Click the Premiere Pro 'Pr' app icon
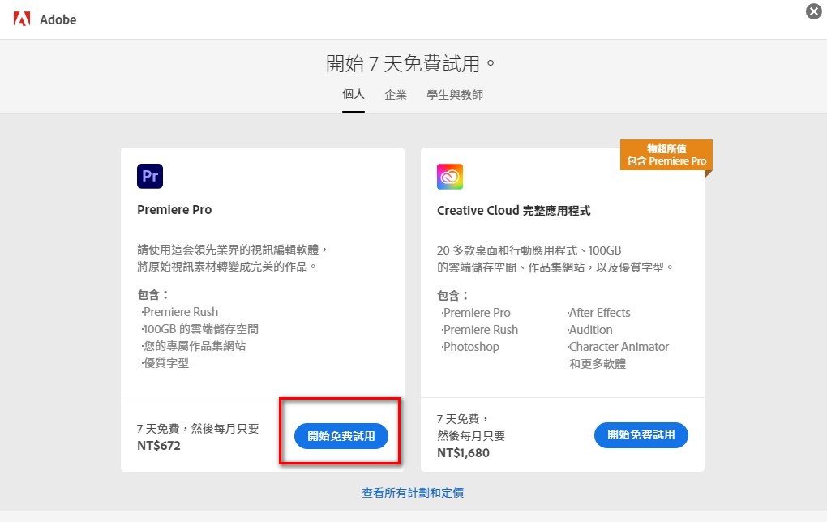Image resolution: width=827 pixels, height=522 pixels. pos(150,176)
